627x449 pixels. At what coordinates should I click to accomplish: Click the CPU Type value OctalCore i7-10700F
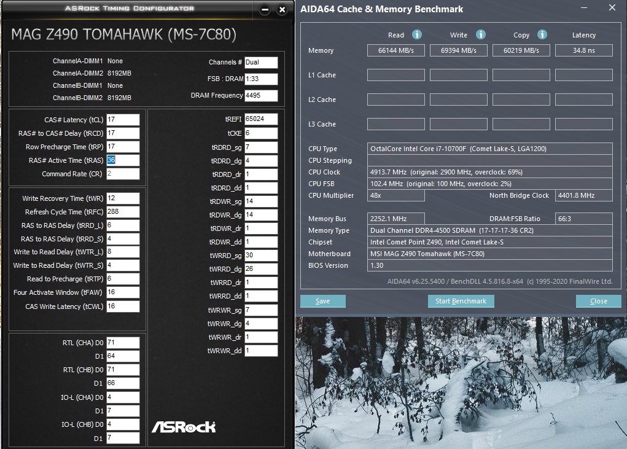point(490,149)
